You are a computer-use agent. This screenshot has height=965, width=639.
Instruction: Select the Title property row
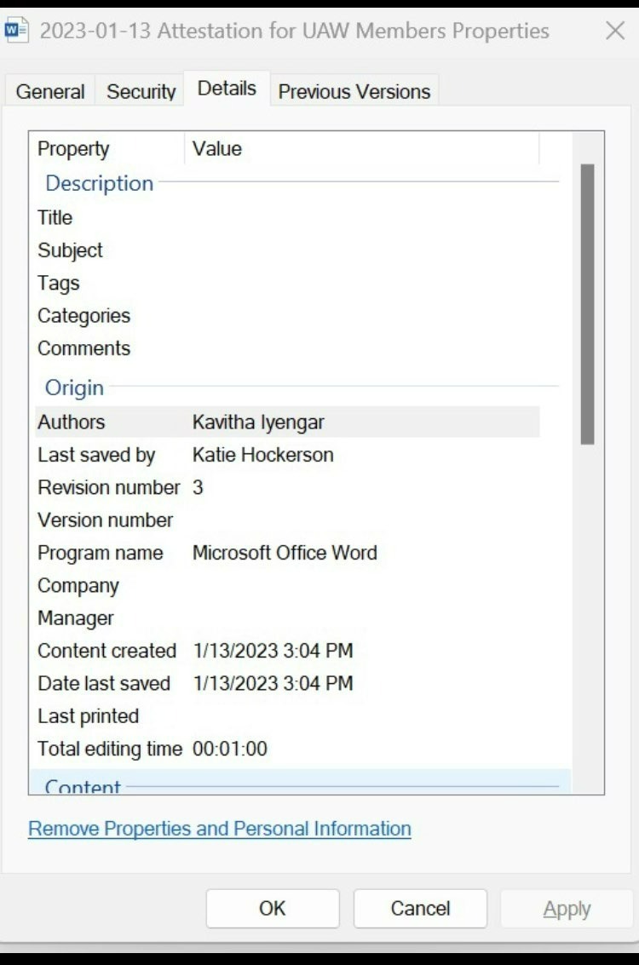[287, 217]
